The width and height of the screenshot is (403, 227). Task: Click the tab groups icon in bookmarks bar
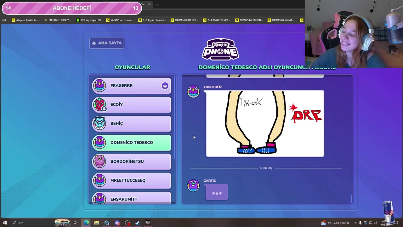click(x=4, y=20)
